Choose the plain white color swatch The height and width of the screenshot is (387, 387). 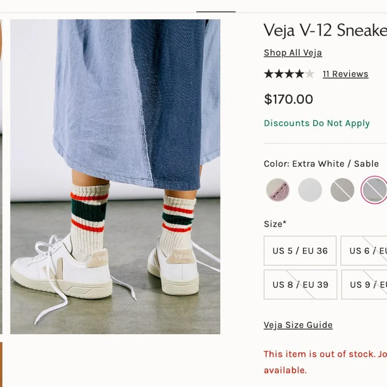(x=310, y=190)
